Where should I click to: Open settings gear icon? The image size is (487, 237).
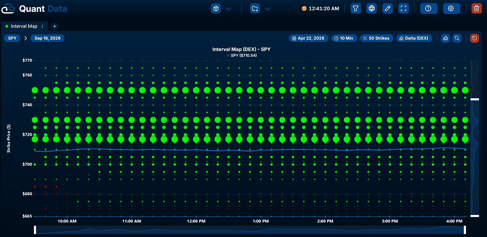pos(451,9)
